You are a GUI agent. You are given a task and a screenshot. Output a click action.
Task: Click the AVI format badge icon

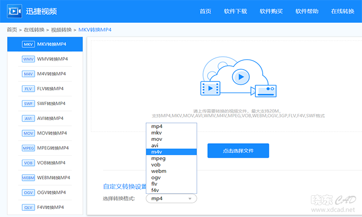click(28, 118)
